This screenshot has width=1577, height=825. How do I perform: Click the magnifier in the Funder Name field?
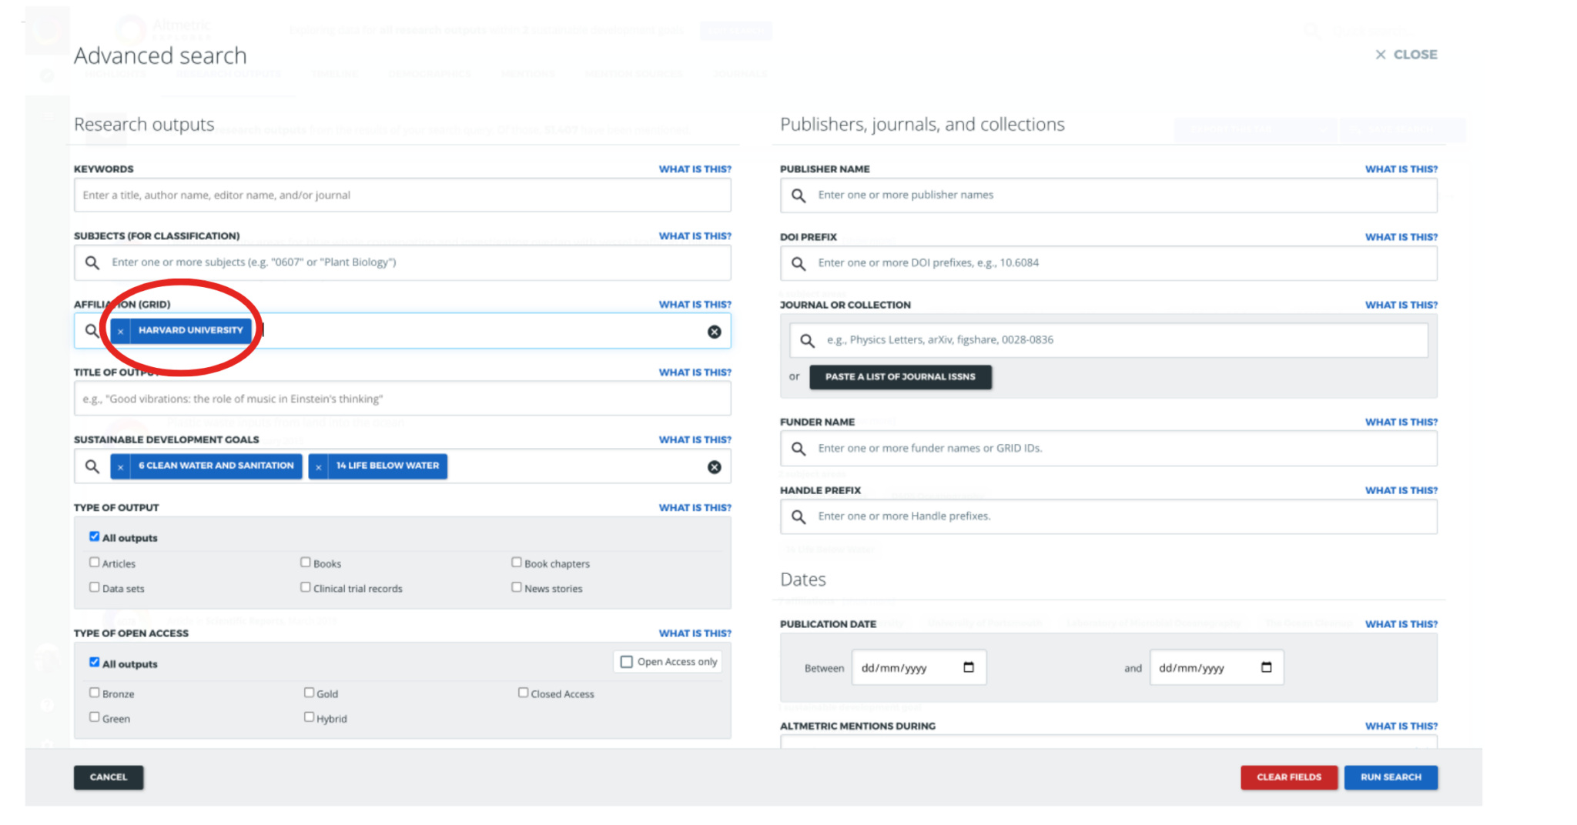tap(799, 449)
